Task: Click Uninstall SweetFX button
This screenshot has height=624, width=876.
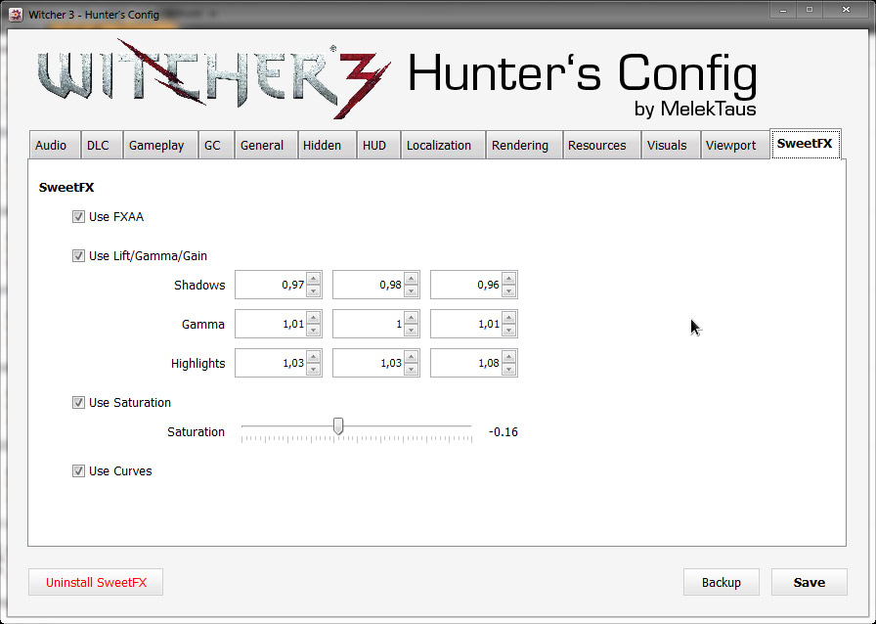Action: [96, 583]
